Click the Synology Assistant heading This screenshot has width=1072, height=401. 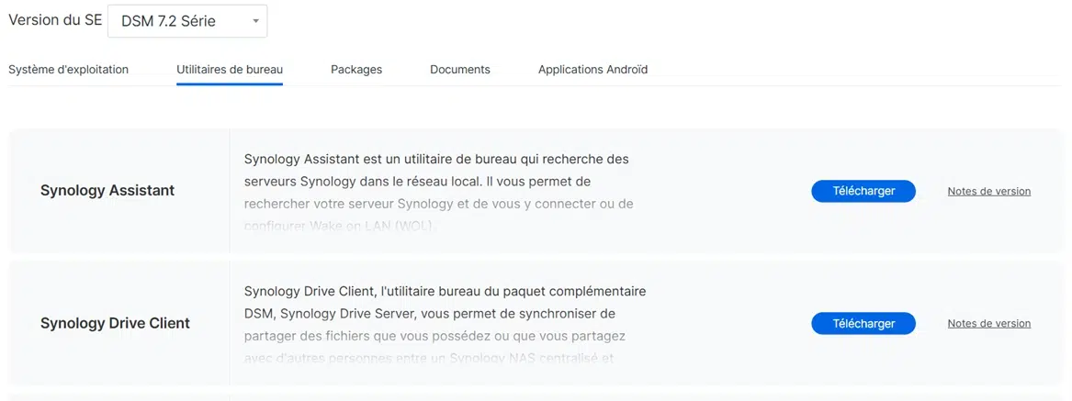[107, 191]
